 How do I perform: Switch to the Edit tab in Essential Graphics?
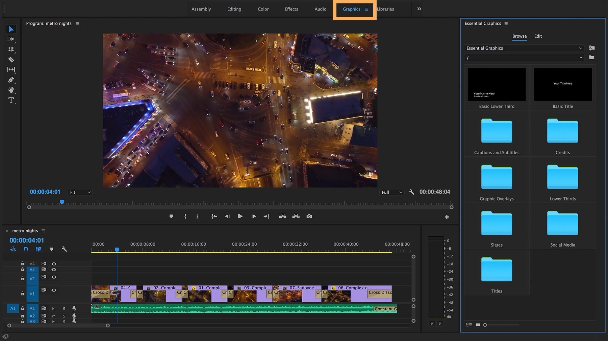[538, 36]
